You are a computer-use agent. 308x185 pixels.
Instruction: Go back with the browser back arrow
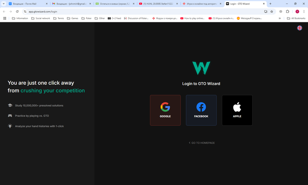coord(4,11)
